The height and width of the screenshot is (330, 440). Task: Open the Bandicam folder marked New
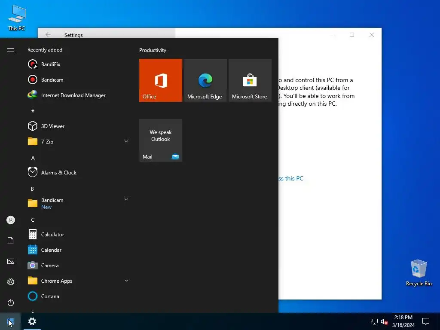coord(79,203)
